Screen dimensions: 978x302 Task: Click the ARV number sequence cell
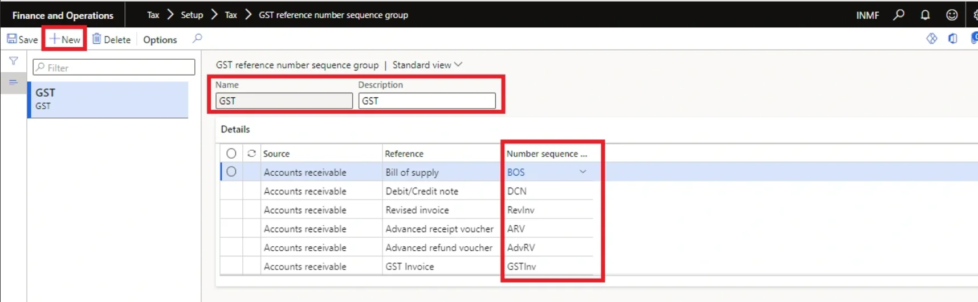[548, 229]
